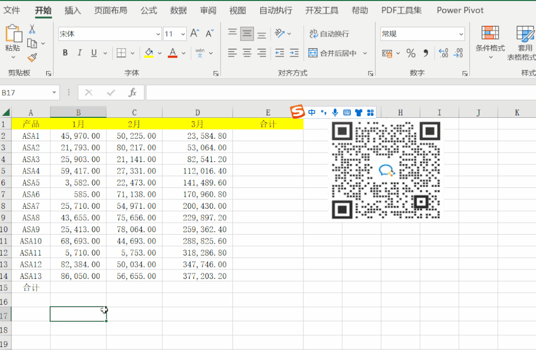Switch to the 插入 (Insert) tab
This screenshot has width=536, height=350.
pos(73,10)
